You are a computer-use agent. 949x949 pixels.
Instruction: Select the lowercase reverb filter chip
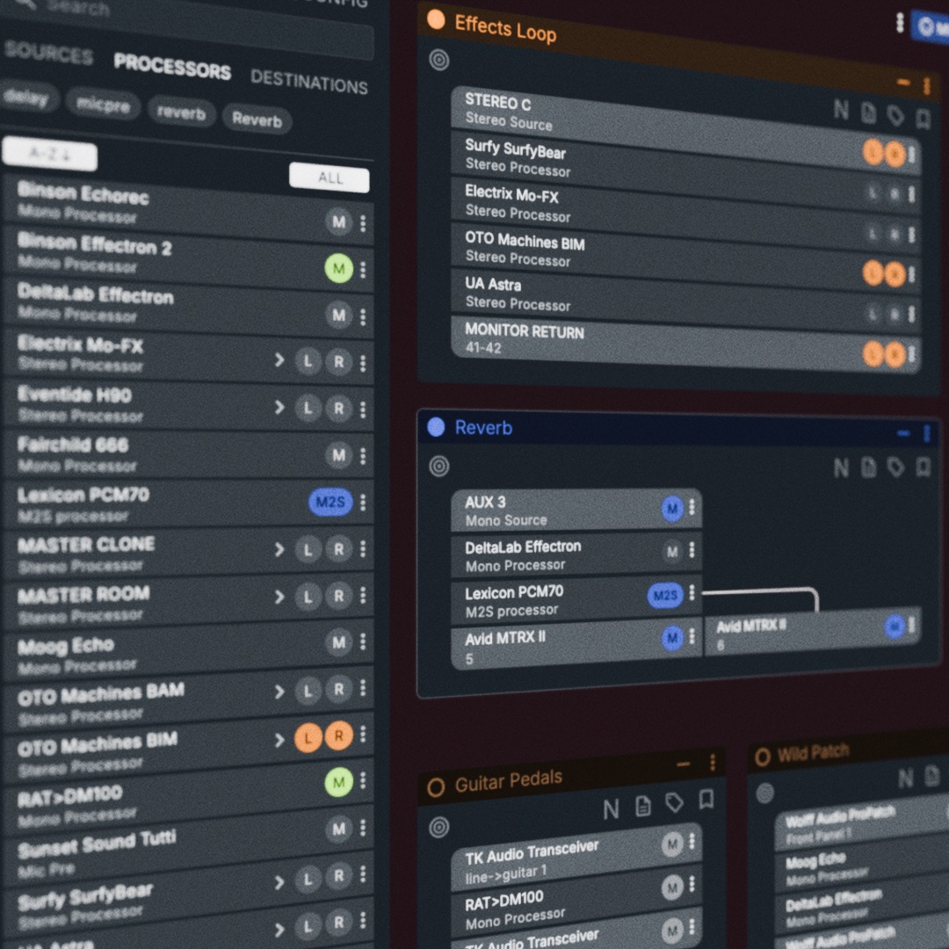(181, 112)
